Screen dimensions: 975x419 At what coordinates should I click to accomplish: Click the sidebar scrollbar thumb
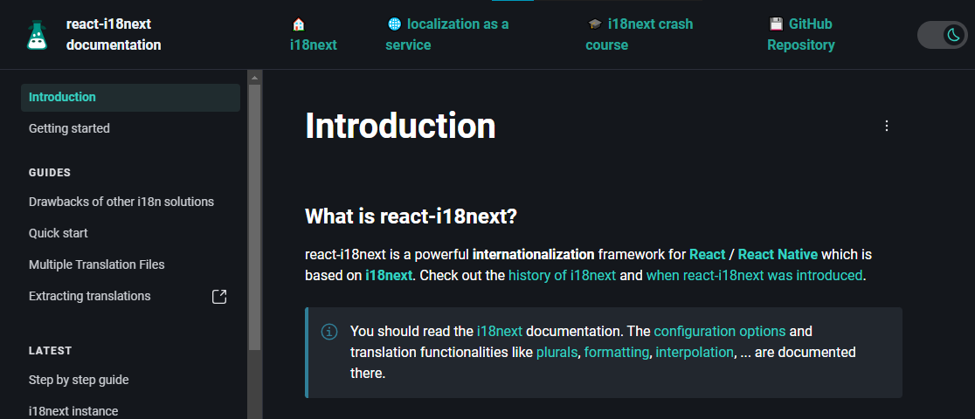pos(254,216)
